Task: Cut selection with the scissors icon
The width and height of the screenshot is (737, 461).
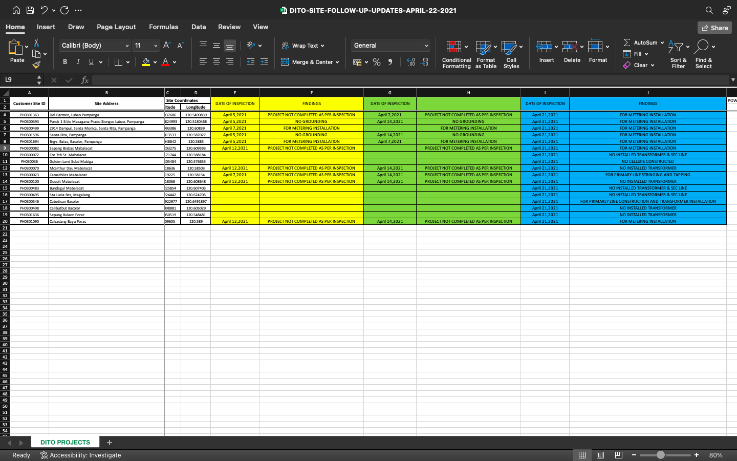Action: pyautogui.click(x=36, y=43)
